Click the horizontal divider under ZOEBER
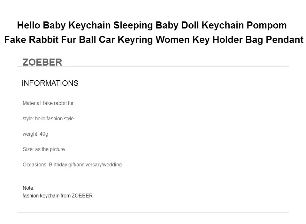 pos(153,67)
